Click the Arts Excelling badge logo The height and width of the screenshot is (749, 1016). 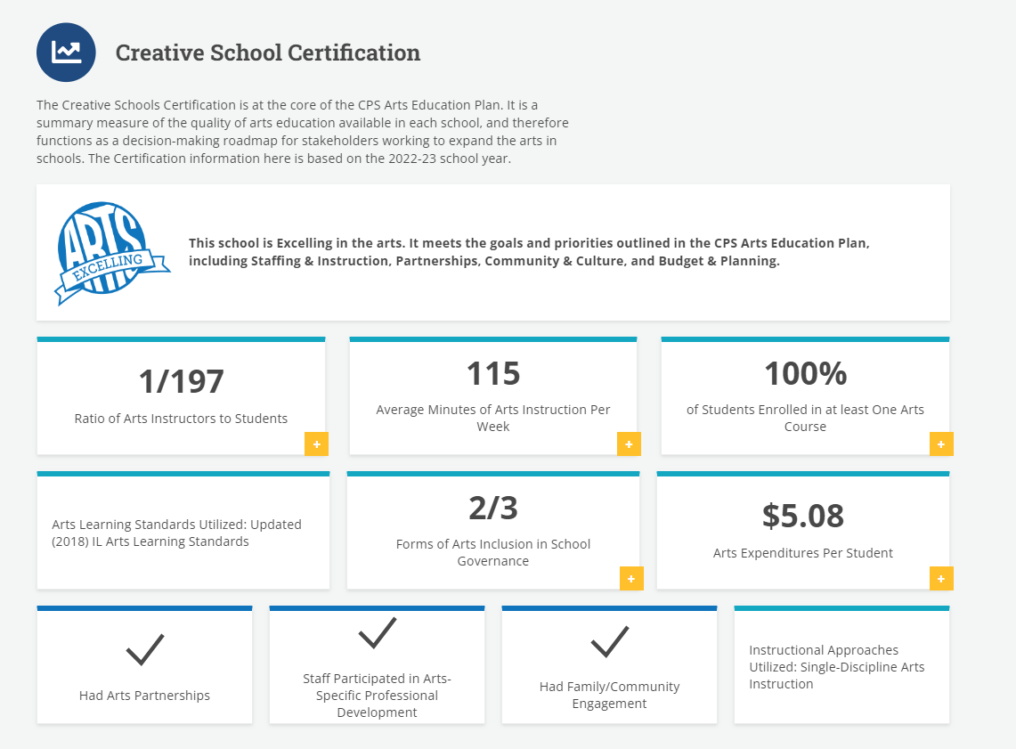[x=113, y=253]
